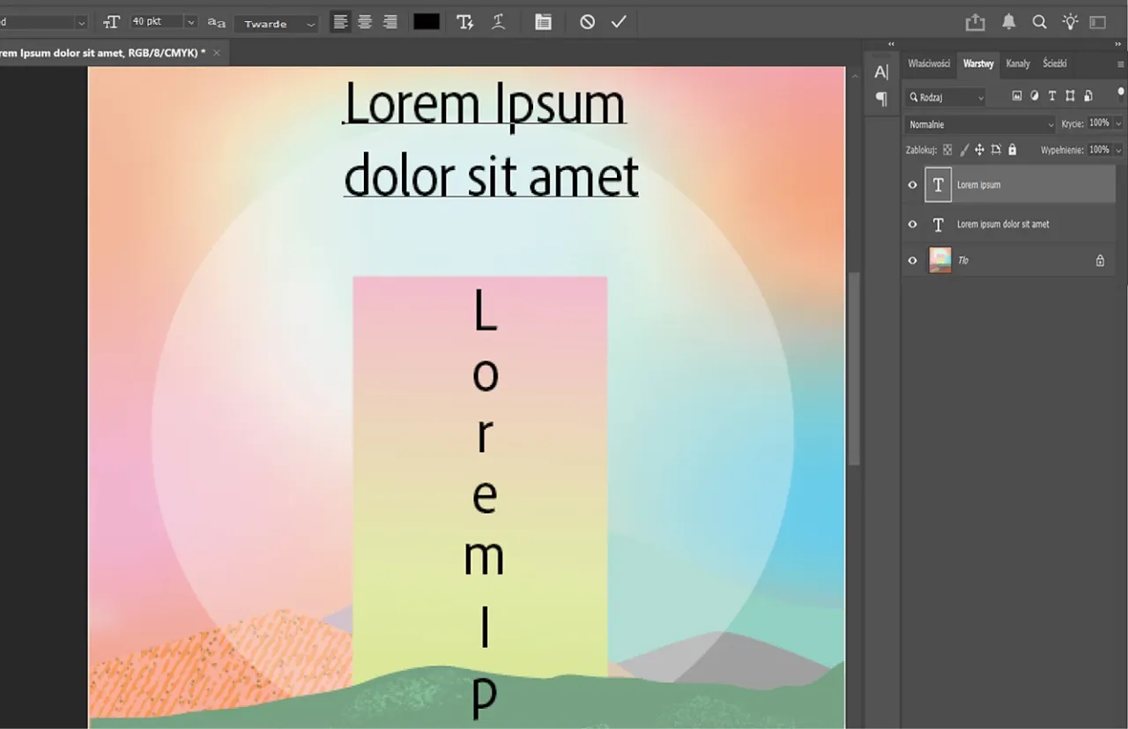Toggle visibility of Lorem ipsum layer
1128x729 pixels.
(912, 184)
